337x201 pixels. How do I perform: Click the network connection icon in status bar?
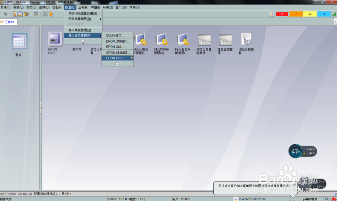point(327,199)
